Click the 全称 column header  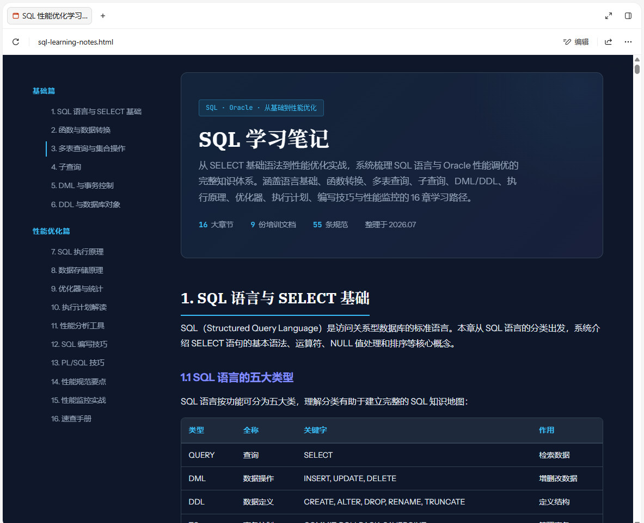251,430
